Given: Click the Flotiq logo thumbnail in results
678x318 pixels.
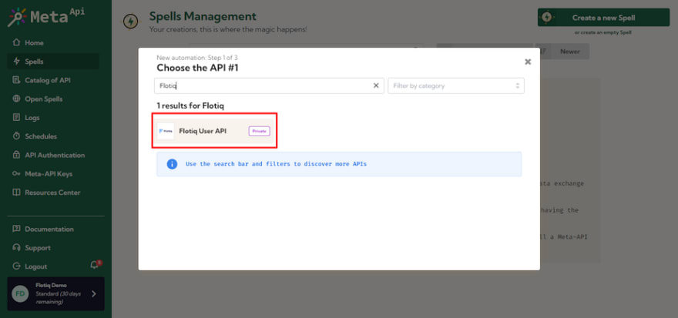Looking at the screenshot, I should tap(165, 131).
